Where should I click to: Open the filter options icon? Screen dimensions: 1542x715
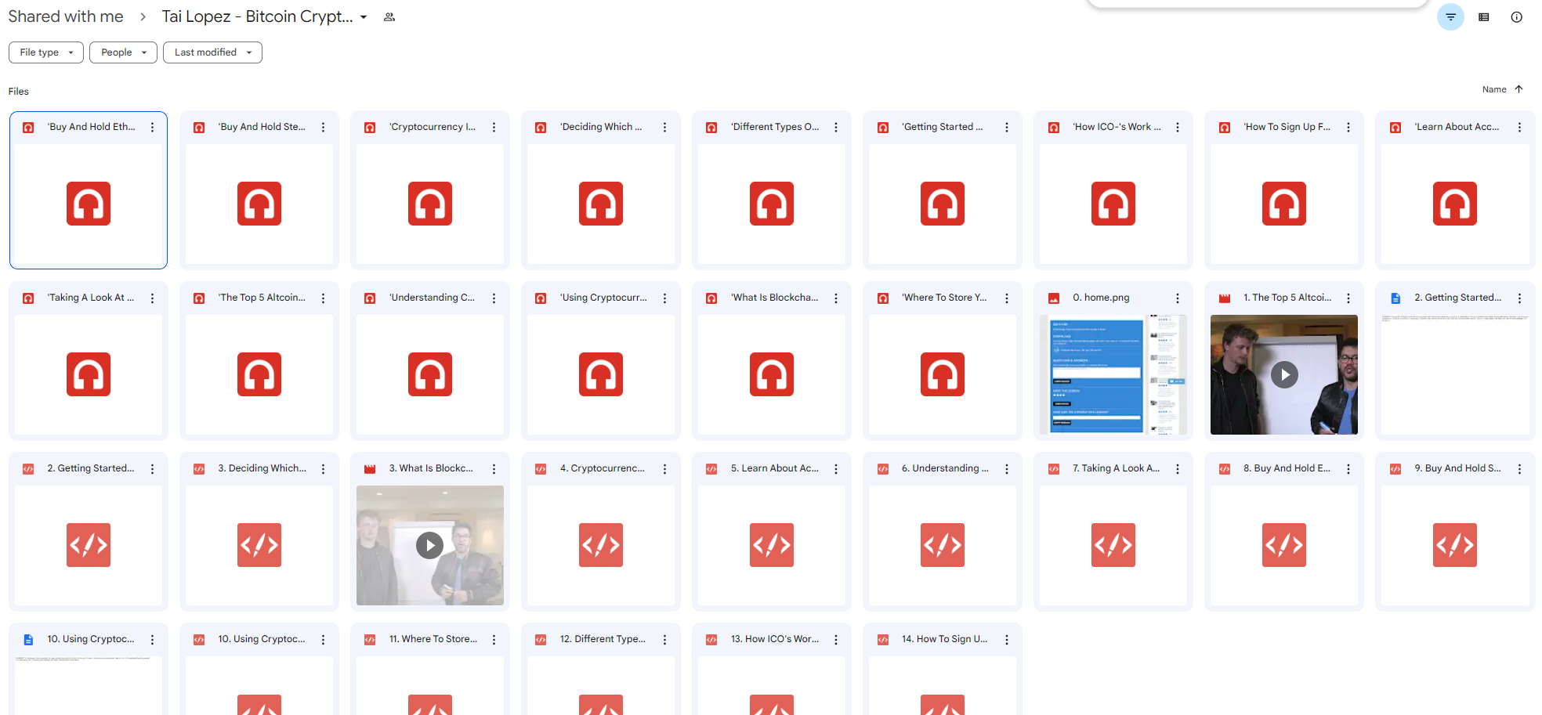(1450, 17)
